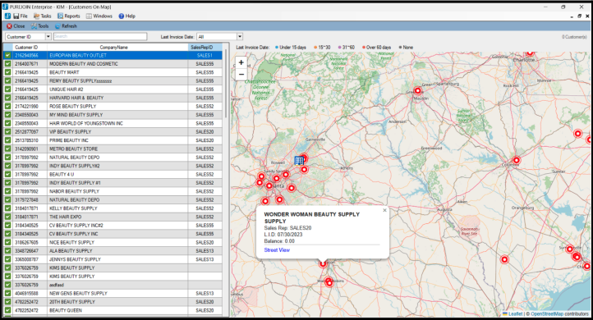593x320 pixels.
Task: Select NEW GENS BEAUTY SUPPLY row
Action: 113,293
